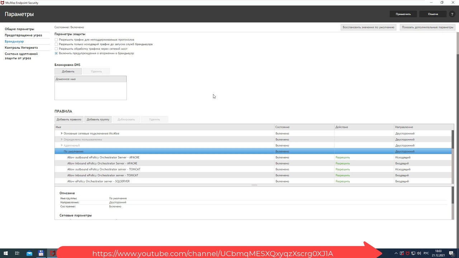
Task: Select Allow inbound ePolicy Orchestrator Server - APACHE
Action: click(253, 163)
